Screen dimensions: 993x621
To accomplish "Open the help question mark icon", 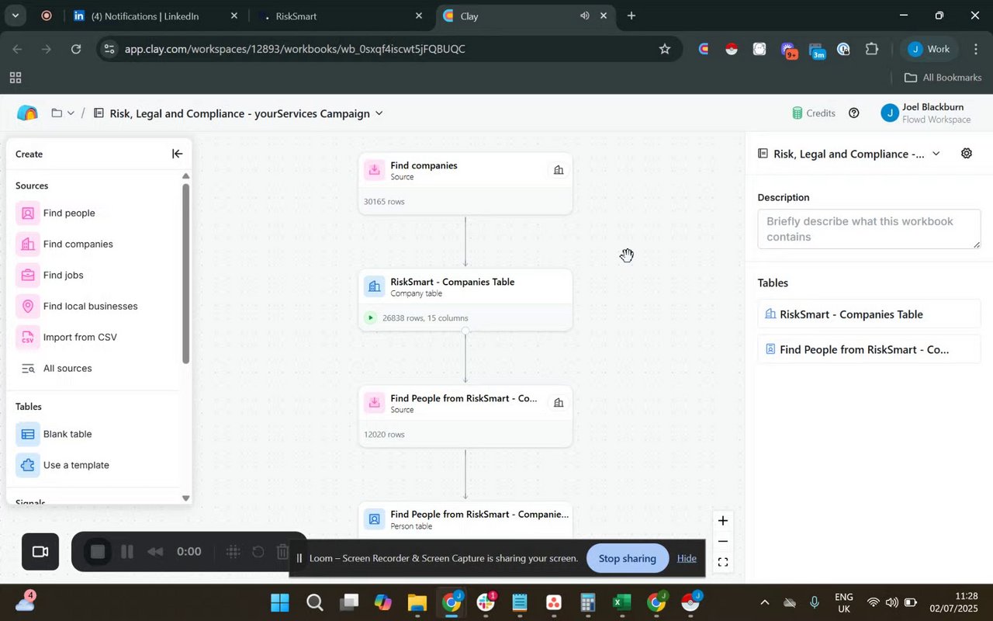I will (854, 113).
